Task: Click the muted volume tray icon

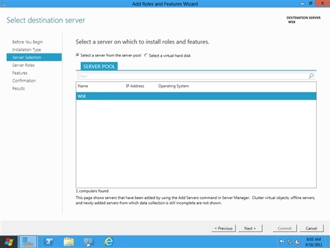Action: tap(298, 242)
